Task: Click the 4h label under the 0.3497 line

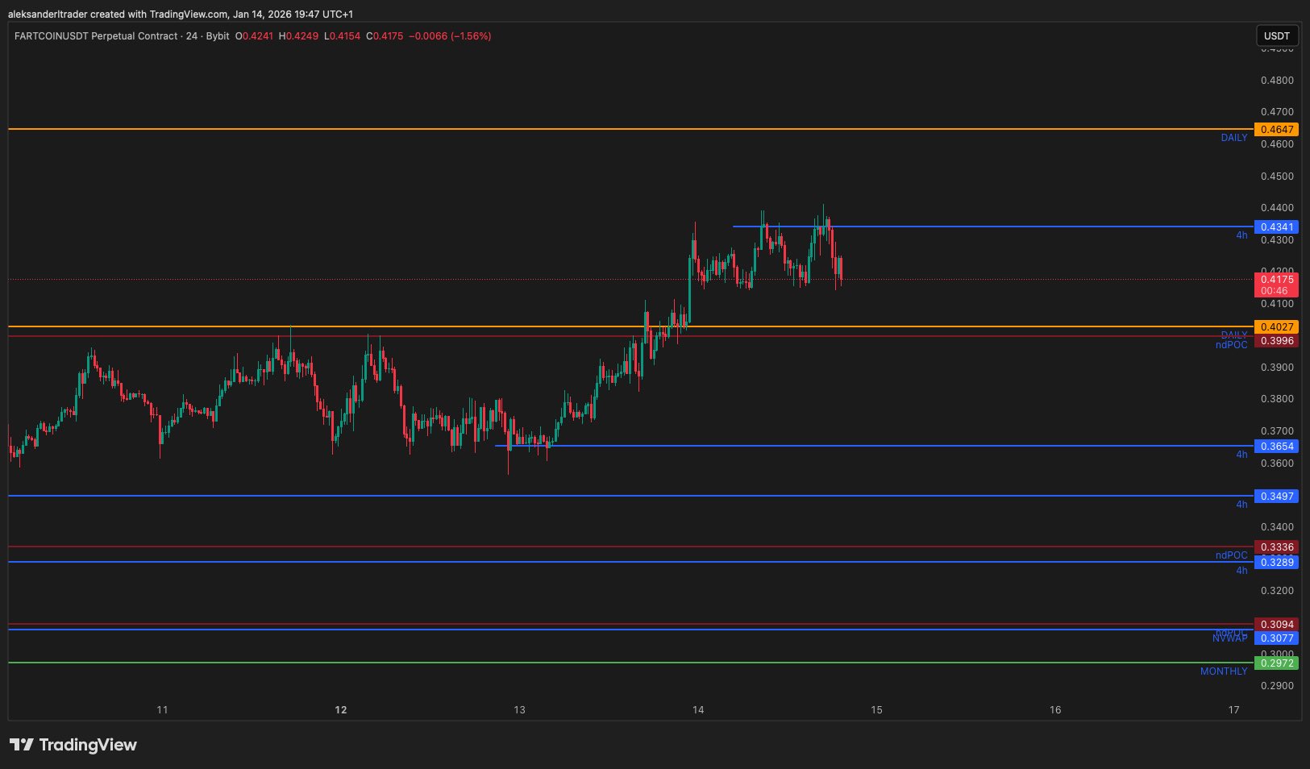Action: (1241, 505)
